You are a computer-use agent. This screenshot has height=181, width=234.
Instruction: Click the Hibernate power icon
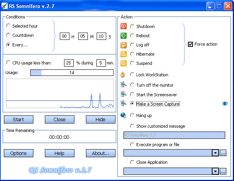tap(124, 54)
